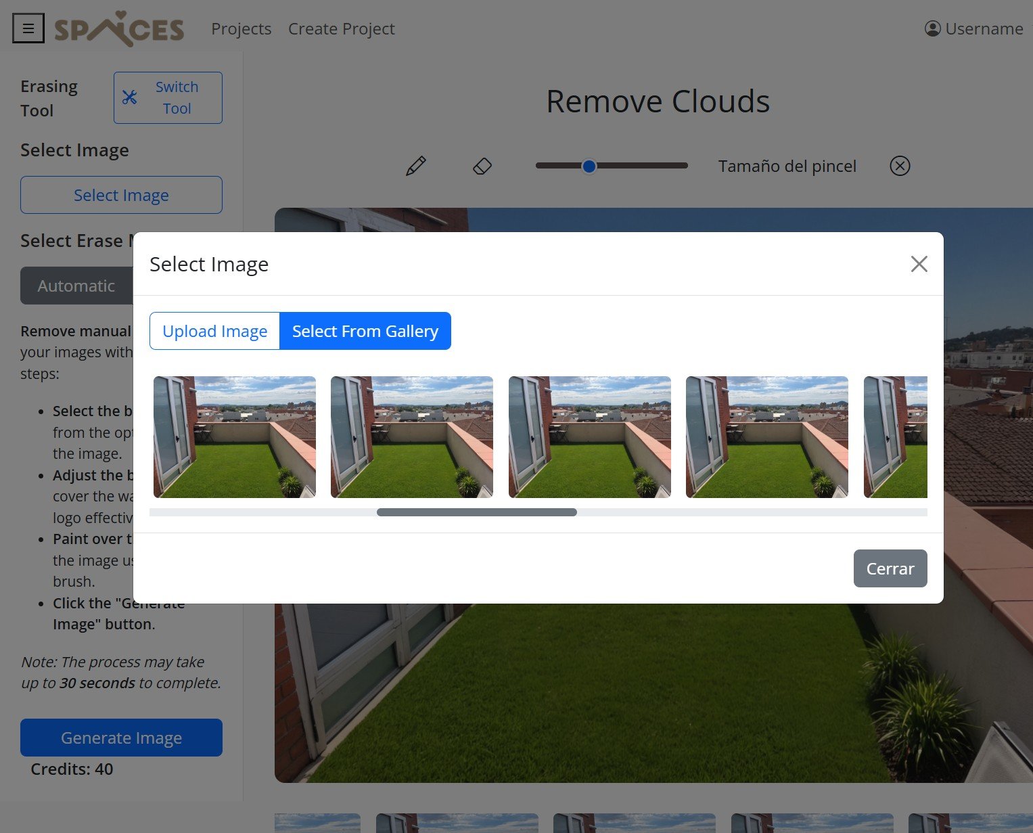Screen dimensions: 1033x833
Task: Choose the Automatic erase mode
Action: [x=76, y=286]
